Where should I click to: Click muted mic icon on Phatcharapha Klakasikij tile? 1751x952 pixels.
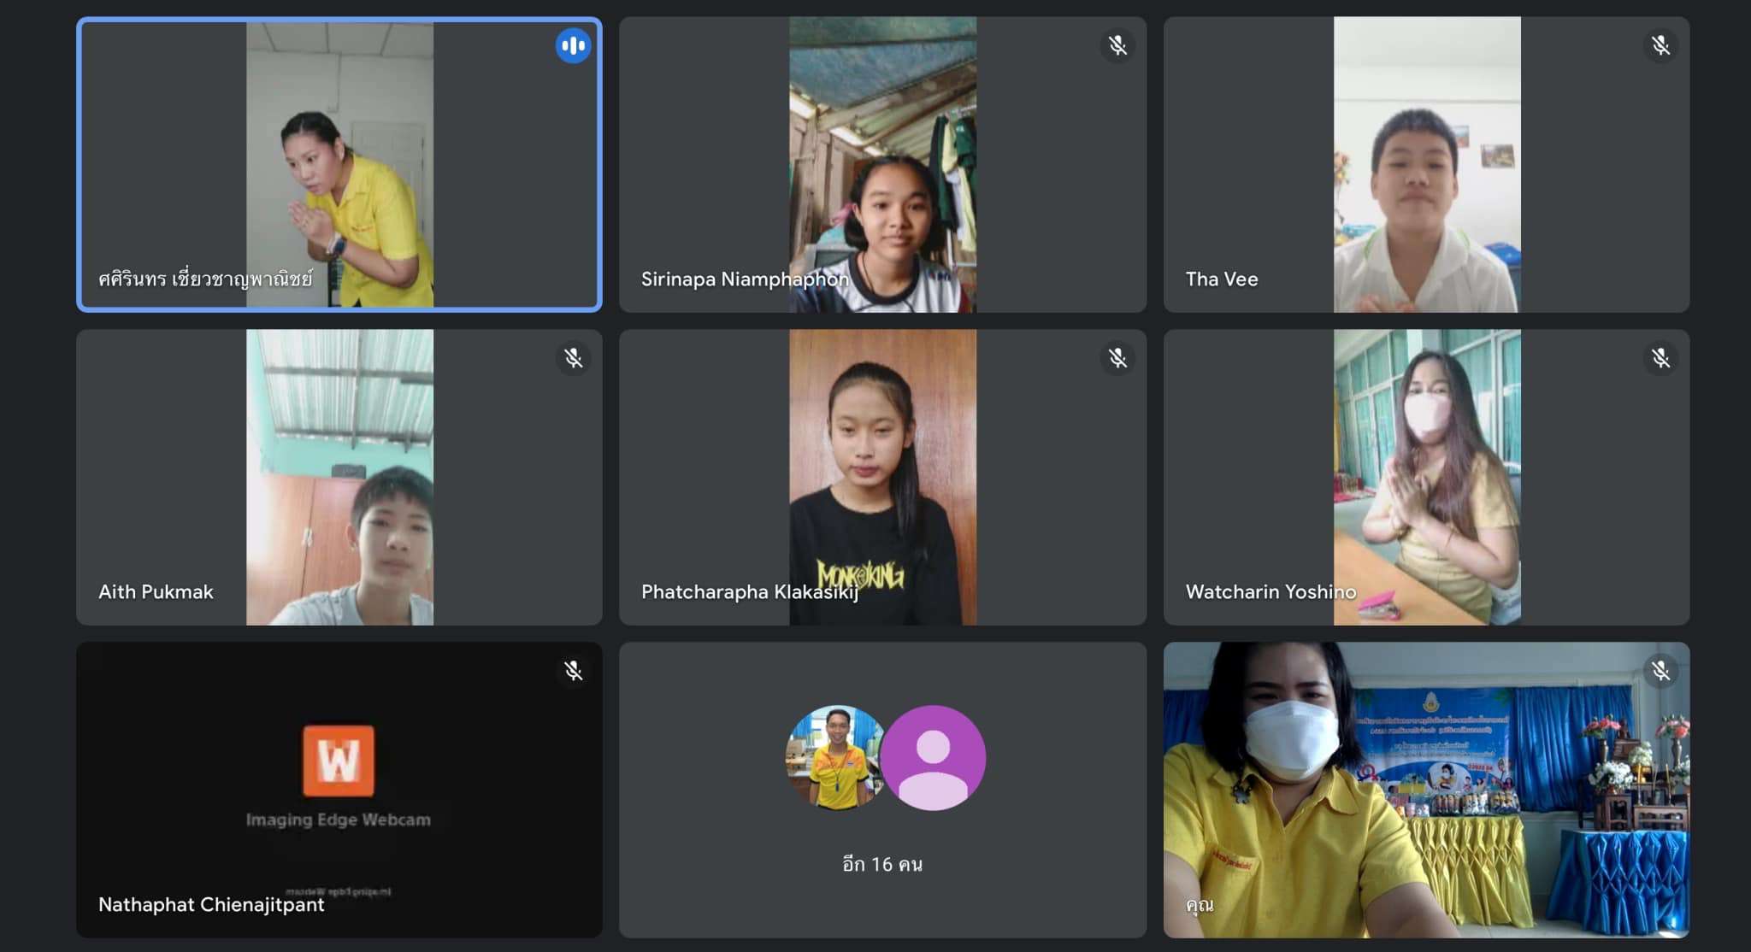[1117, 358]
